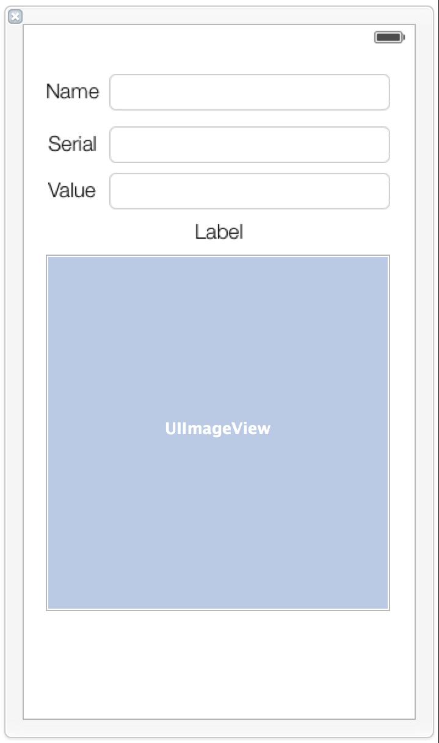Select the placeholder text reading Label
Viewport: 439px width, 743px height.
pyautogui.click(x=219, y=232)
